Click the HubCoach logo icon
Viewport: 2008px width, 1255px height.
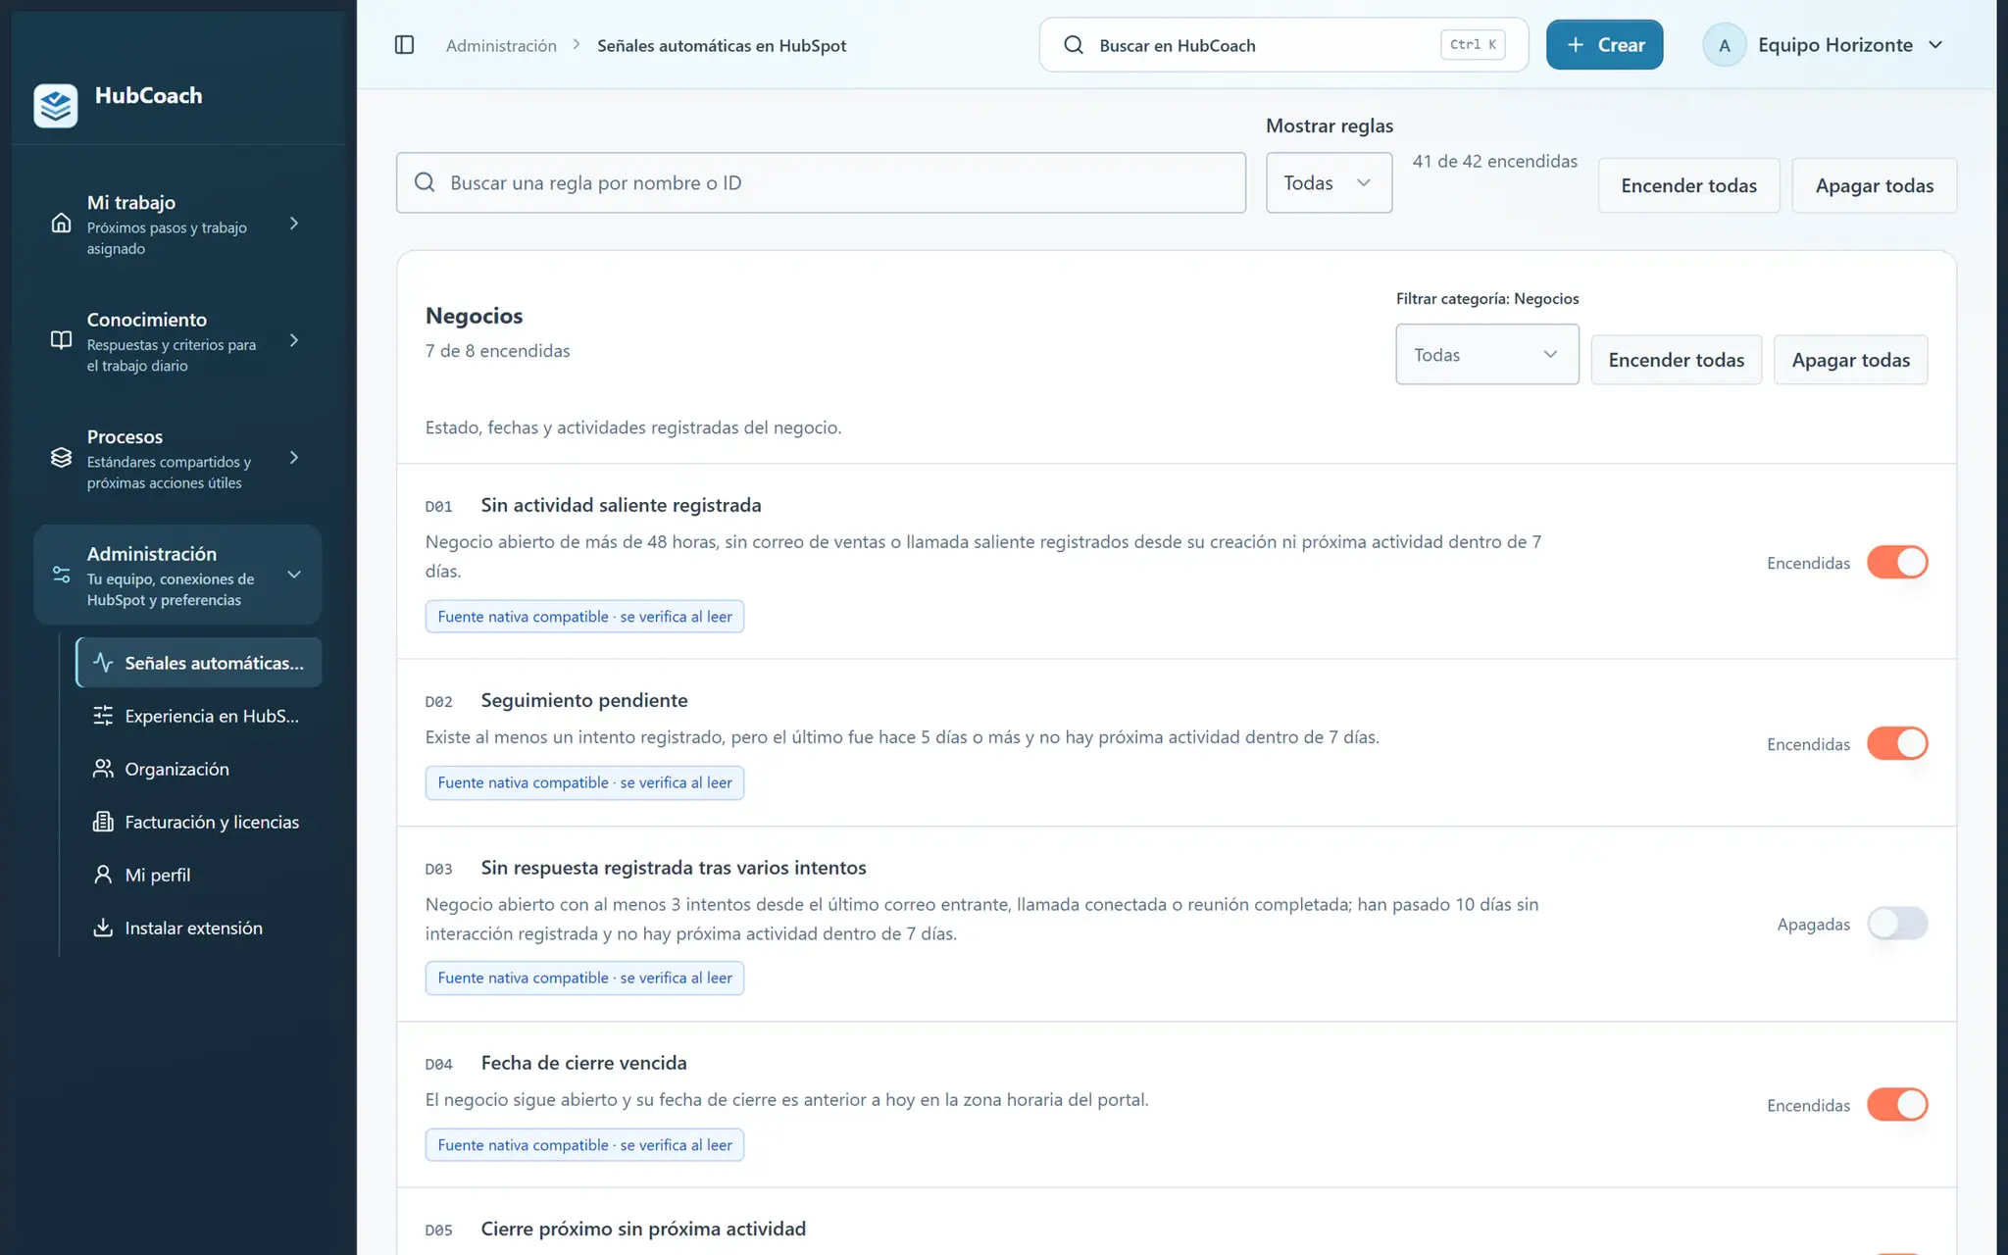56,105
